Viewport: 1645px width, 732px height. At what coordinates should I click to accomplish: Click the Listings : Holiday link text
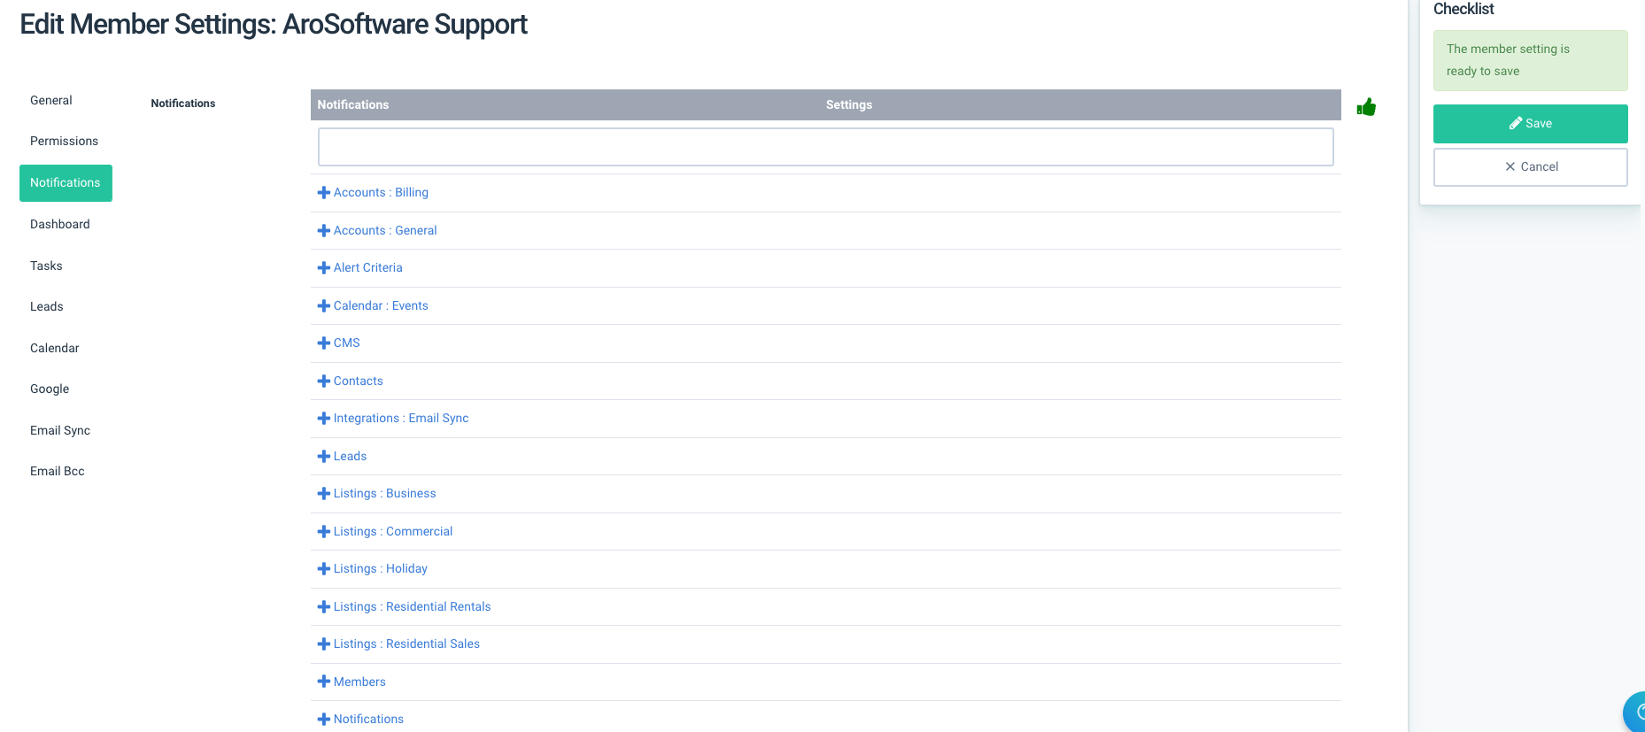(x=381, y=568)
